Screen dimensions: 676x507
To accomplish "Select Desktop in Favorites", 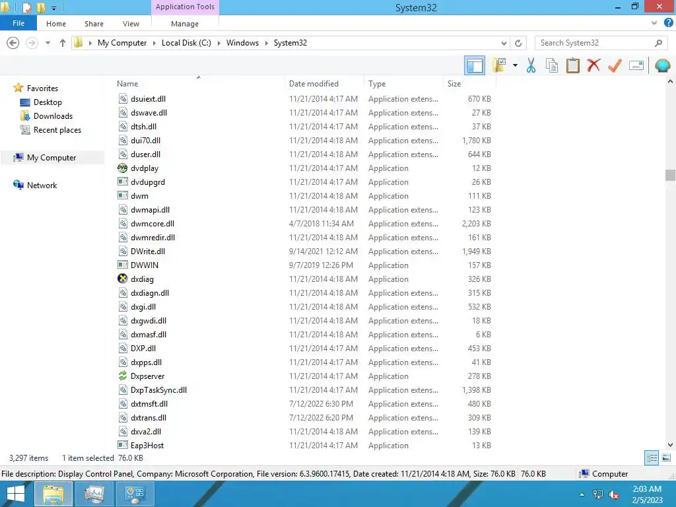I will (x=48, y=102).
